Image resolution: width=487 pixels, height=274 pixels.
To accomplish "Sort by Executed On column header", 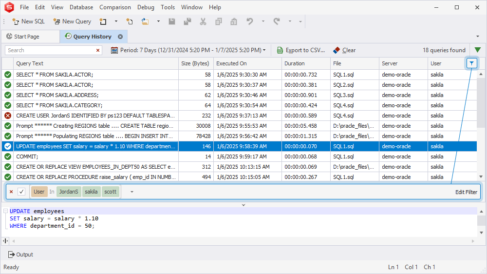I will [247, 63].
